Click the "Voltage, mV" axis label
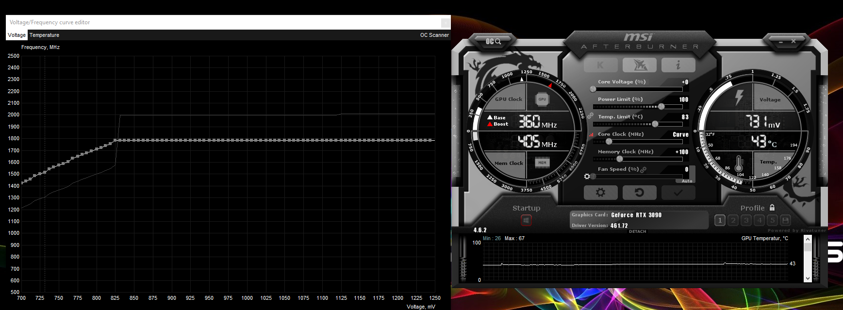The image size is (843, 310). point(421,307)
